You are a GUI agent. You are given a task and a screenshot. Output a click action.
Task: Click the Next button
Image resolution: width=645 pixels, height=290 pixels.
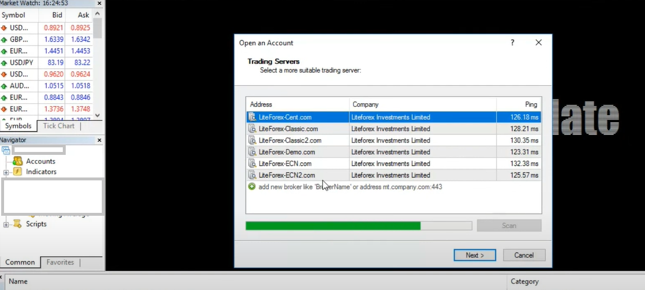(475, 255)
